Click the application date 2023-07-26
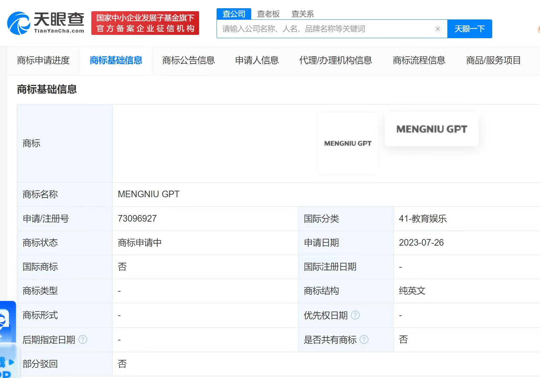Viewport: 540px width, 378px height. (x=421, y=243)
